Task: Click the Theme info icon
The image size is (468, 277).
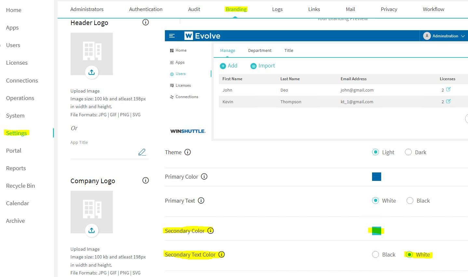Action: click(188, 152)
